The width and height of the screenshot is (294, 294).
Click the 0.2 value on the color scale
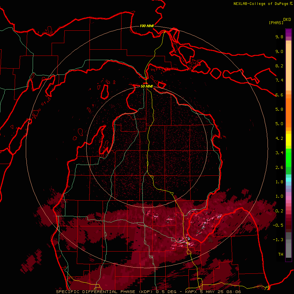279,211
